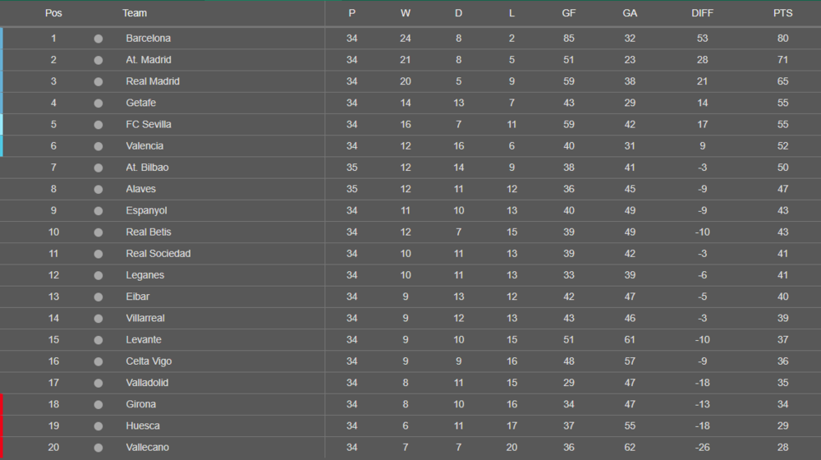Select the Getafe team name

click(x=141, y=103)
